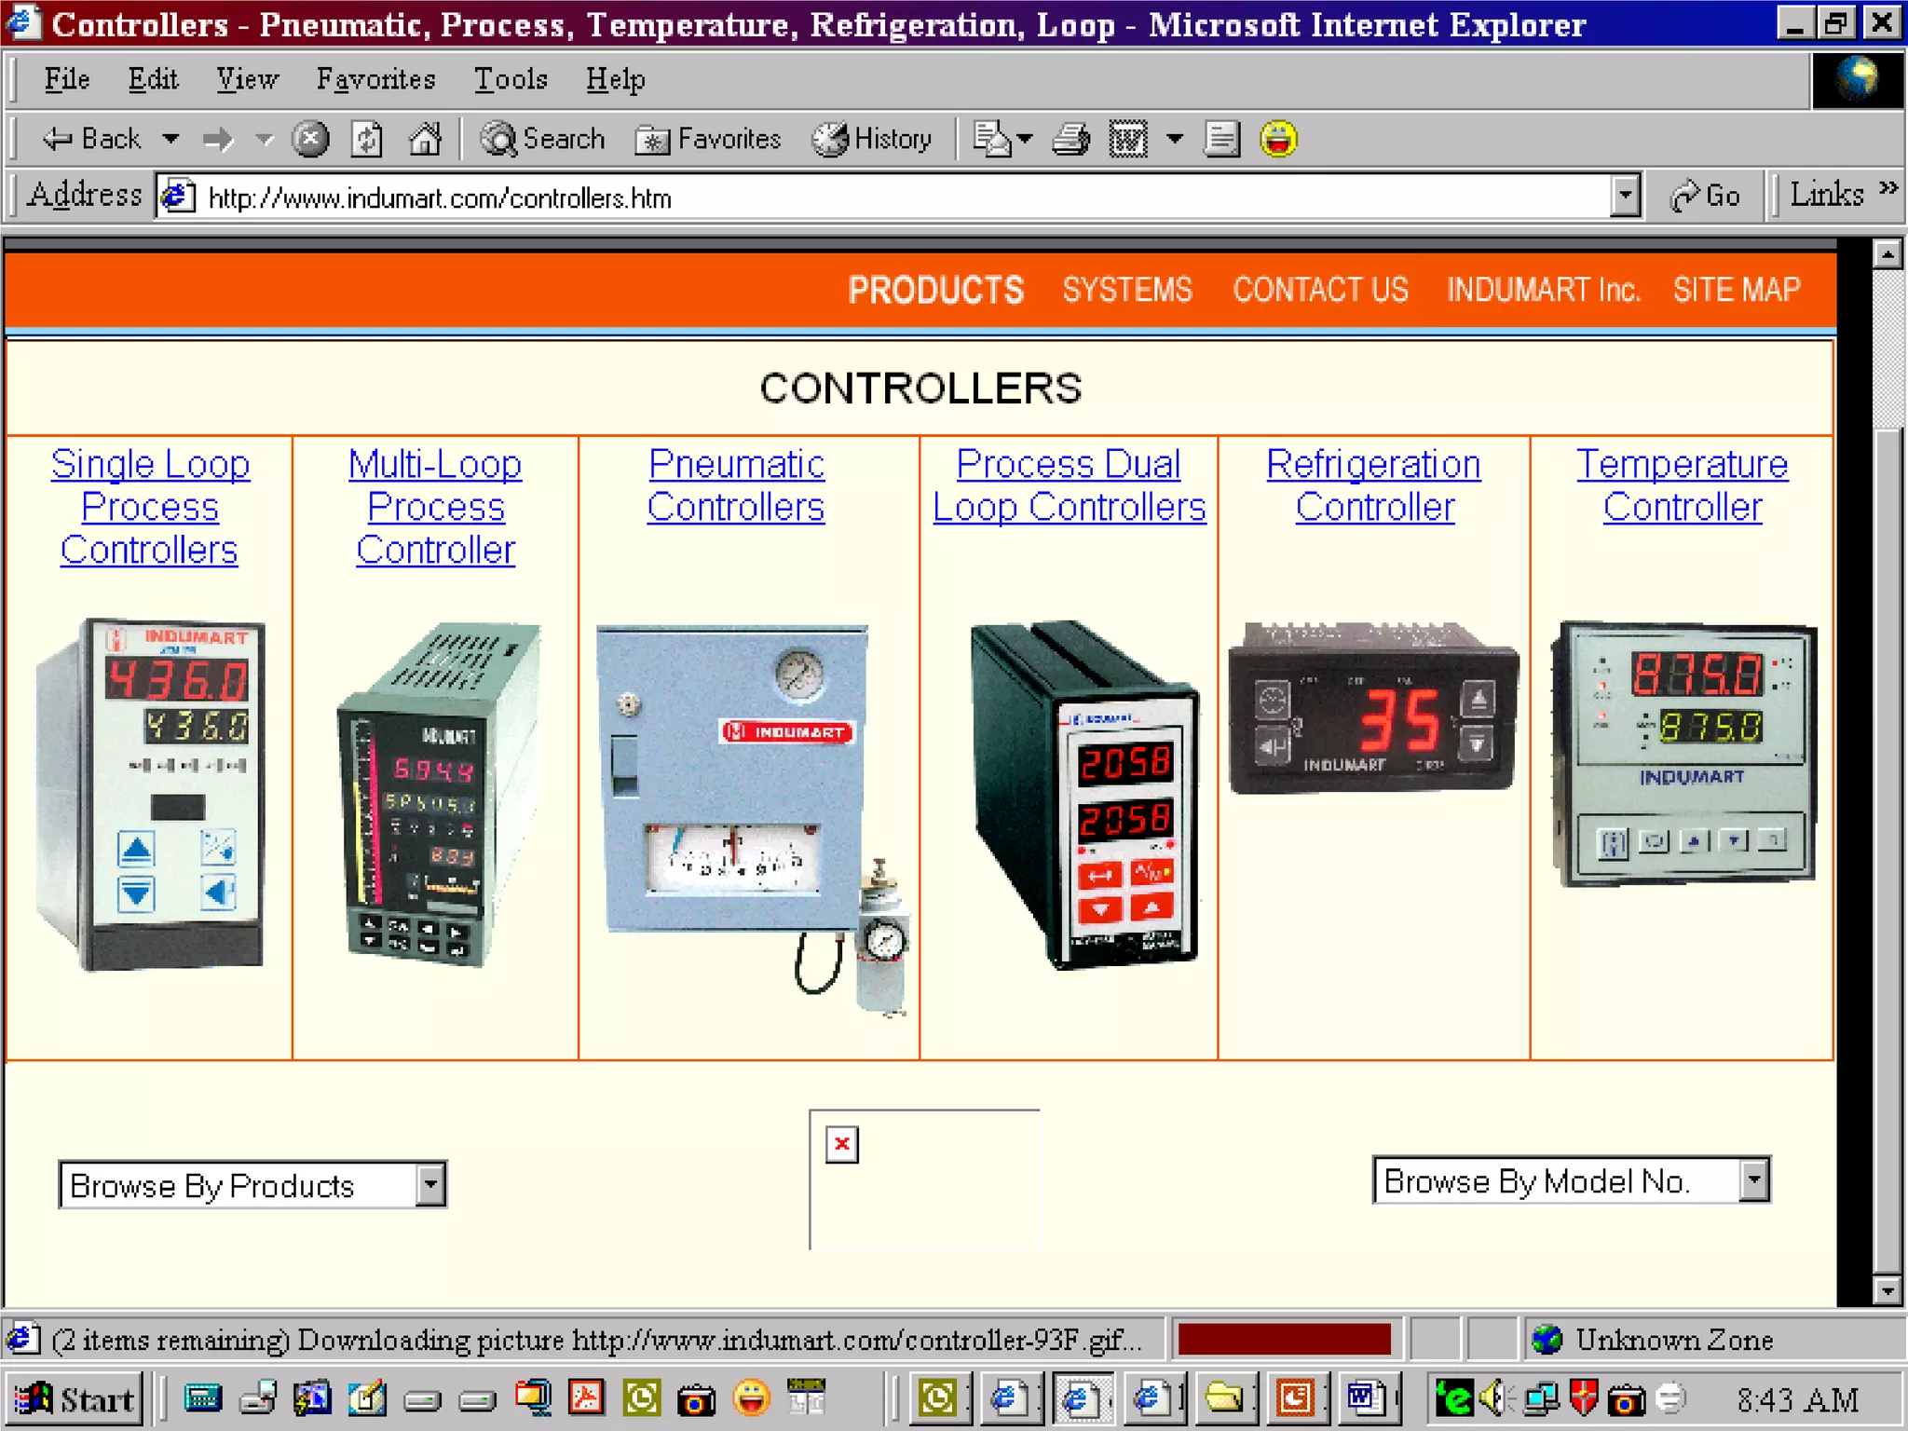The width and height of the screenshot is (1908, 1431).
Task: Open the Tools menu
Action: pos(510,79)
